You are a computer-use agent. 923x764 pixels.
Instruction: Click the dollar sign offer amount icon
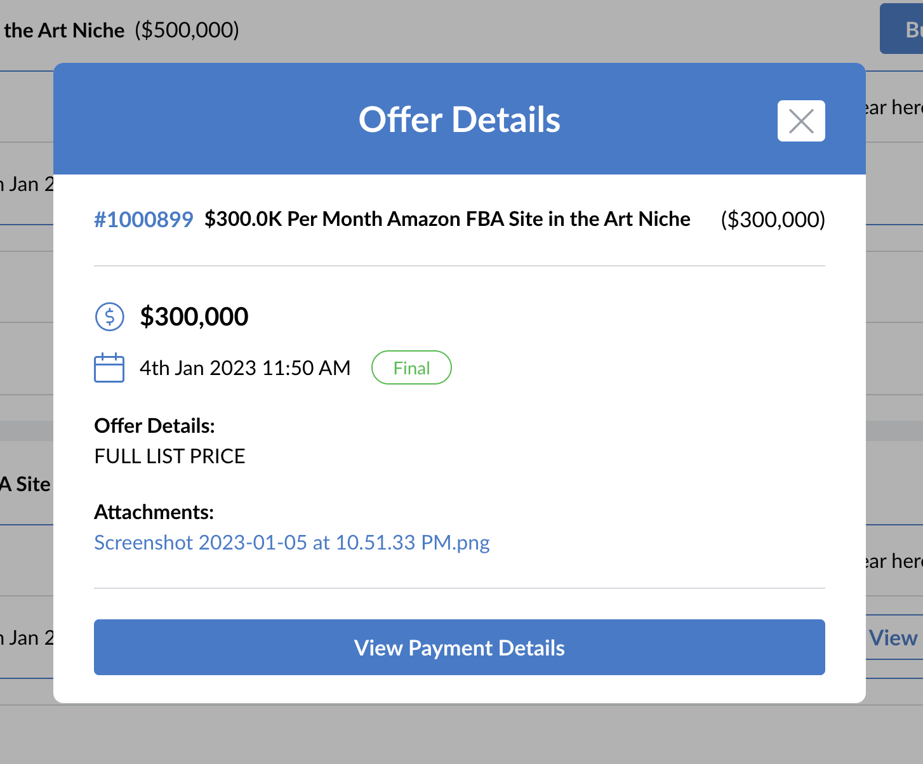pyautogui.click(x=109, y=316)
